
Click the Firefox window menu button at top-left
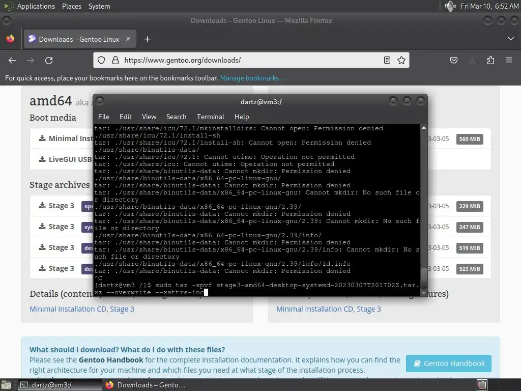6,20
